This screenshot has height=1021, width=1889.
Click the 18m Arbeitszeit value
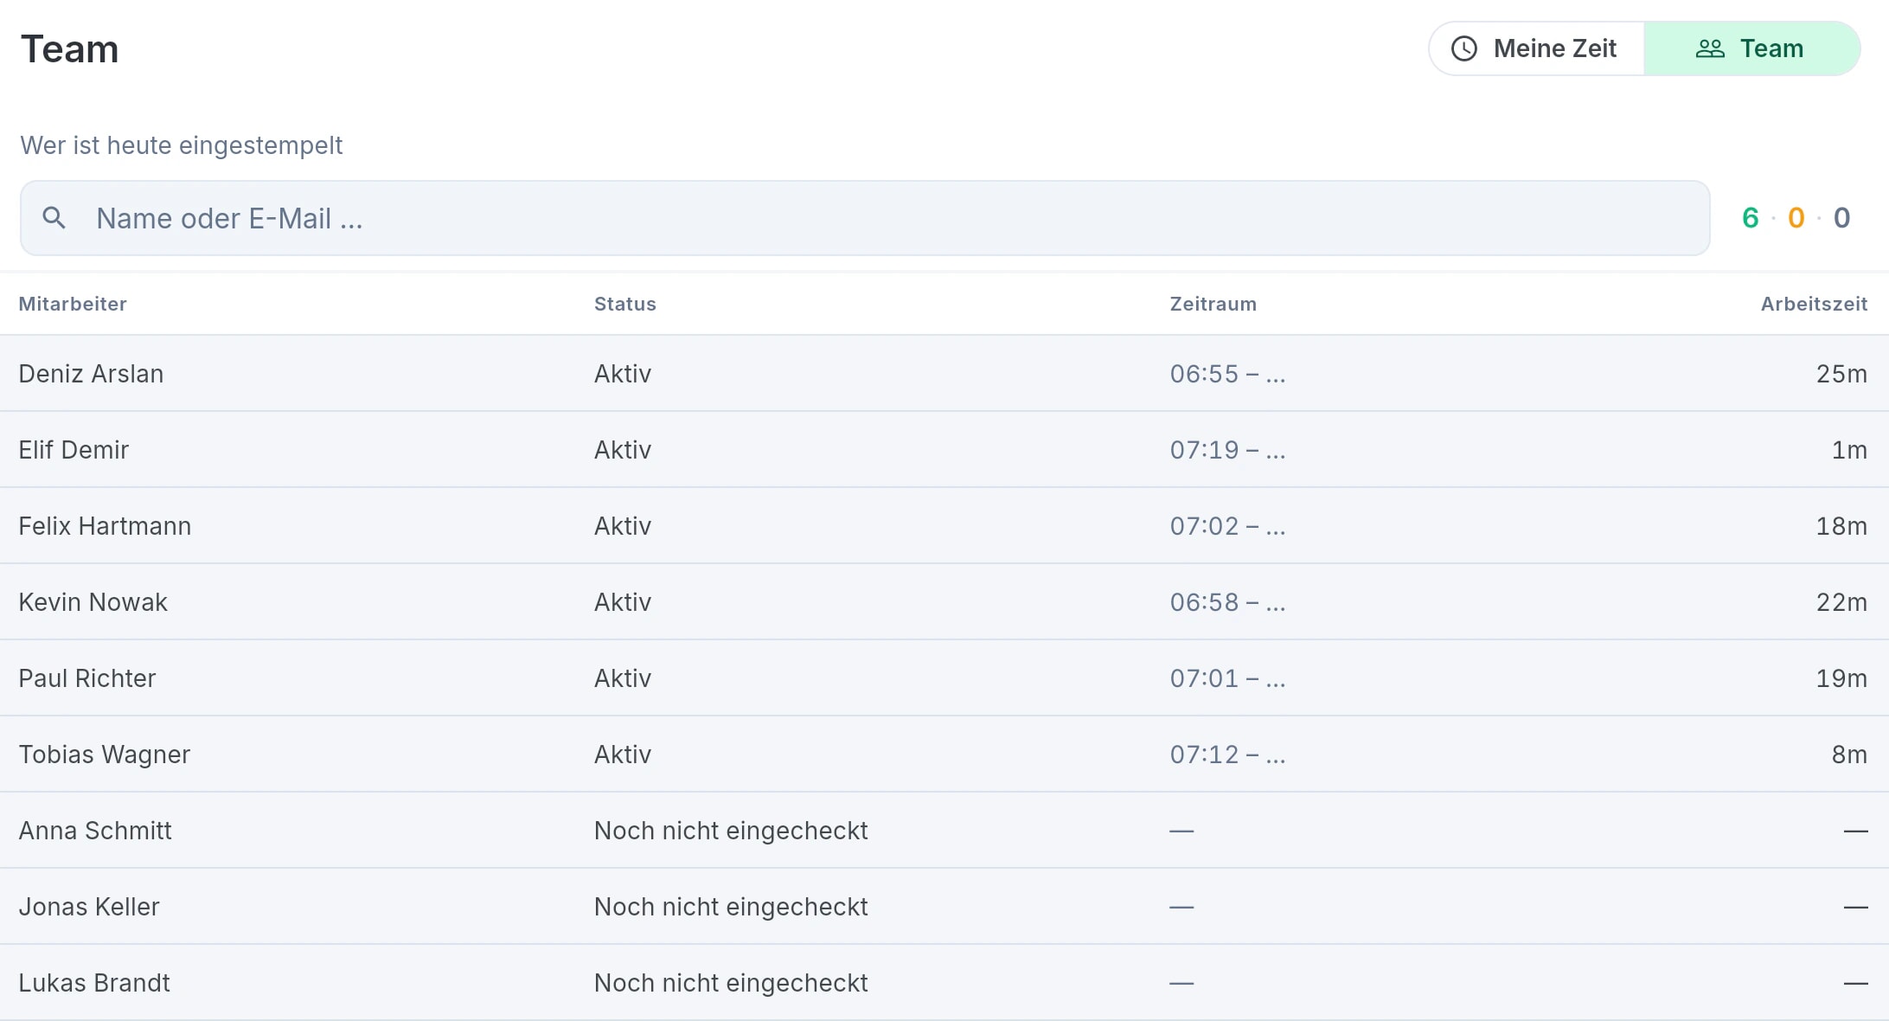tap(1841, 526)
